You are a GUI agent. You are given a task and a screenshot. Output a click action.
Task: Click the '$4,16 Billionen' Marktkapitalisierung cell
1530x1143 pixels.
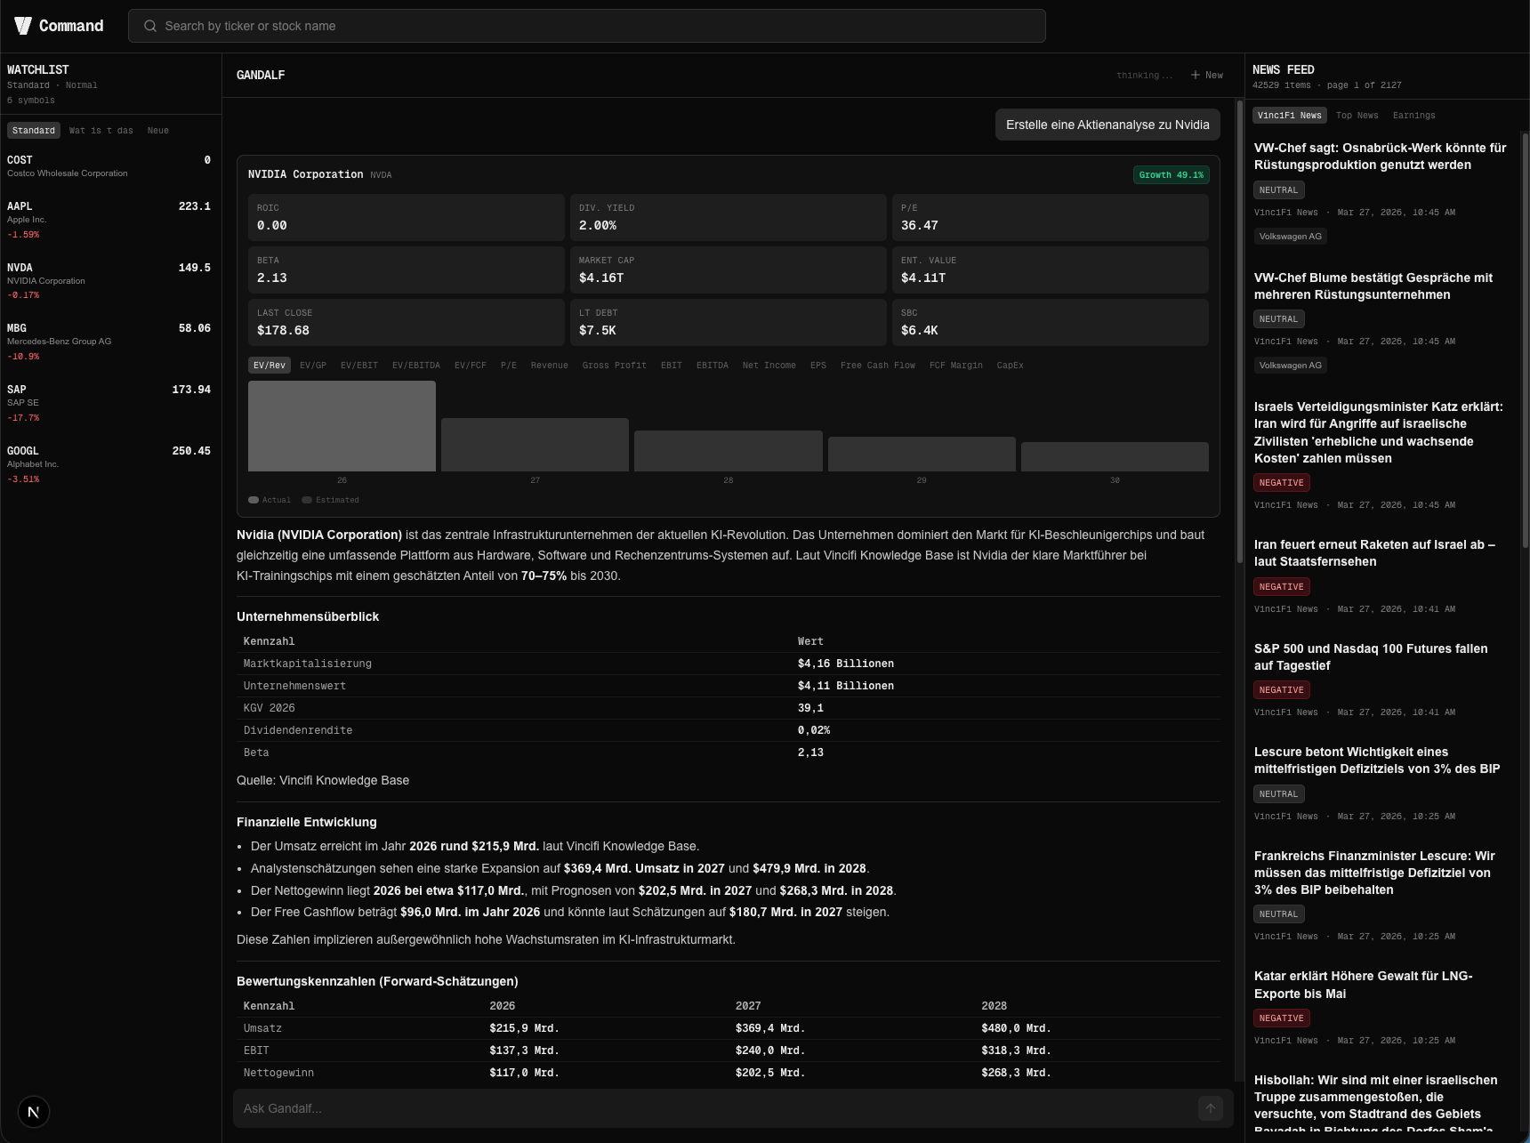tap(846, 664)
